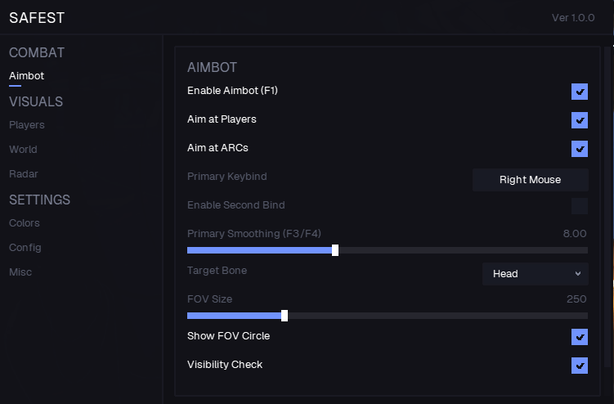Disable the Show FOV Circle checkbox

(580, 337)
